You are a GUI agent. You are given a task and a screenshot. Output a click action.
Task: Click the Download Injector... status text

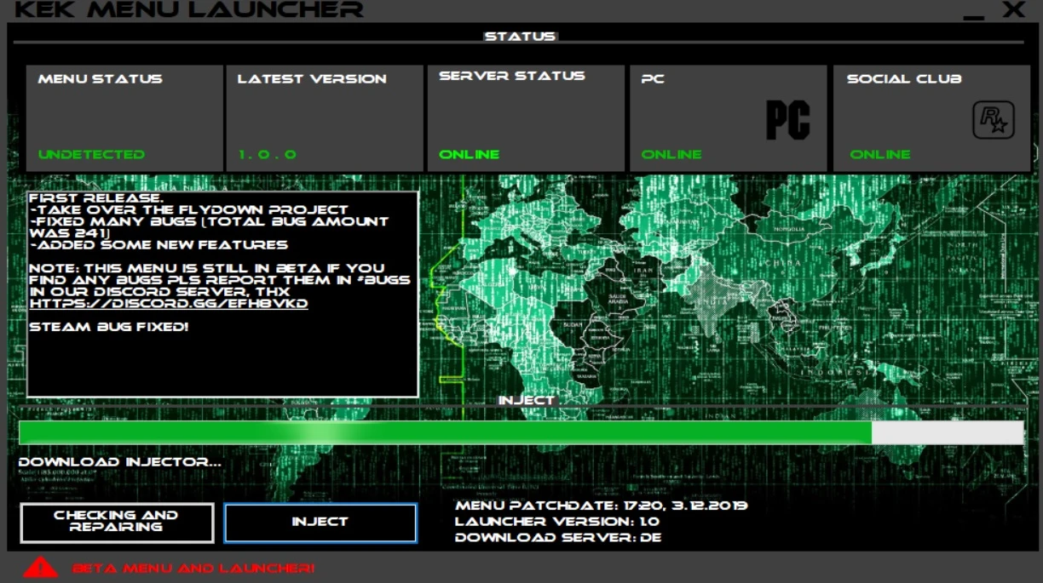click(x=120, y=462)
